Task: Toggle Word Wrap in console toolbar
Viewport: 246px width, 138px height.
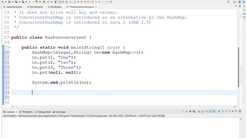Action: click(x=206, y=112)
